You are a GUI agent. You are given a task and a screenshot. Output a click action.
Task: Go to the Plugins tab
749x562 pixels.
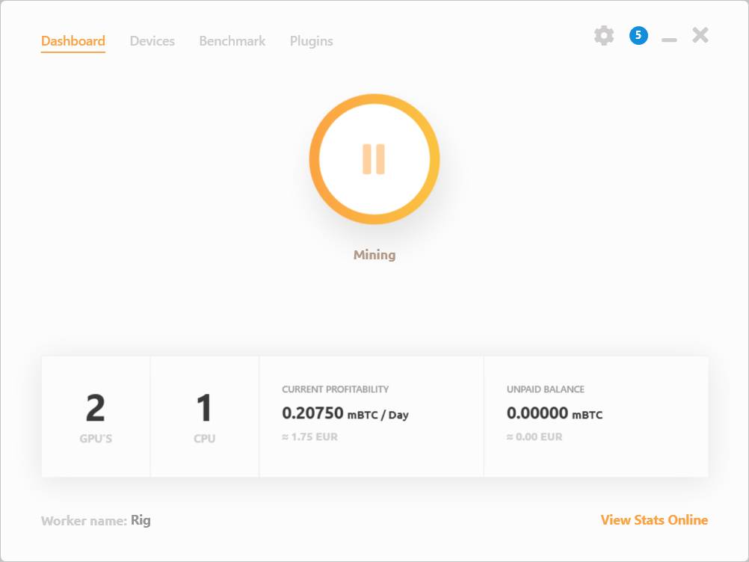point(311,41)
